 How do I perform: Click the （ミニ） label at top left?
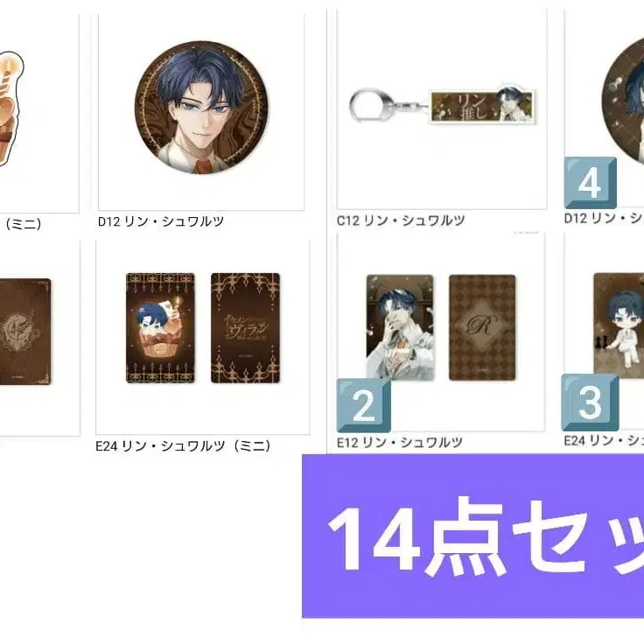tap(24, 224)
